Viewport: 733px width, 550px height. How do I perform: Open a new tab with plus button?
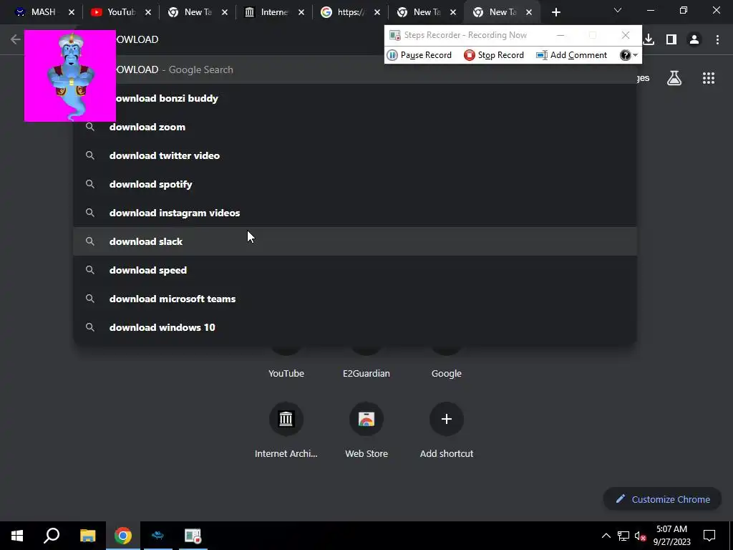pyautogui.click(x=555, y=12)
